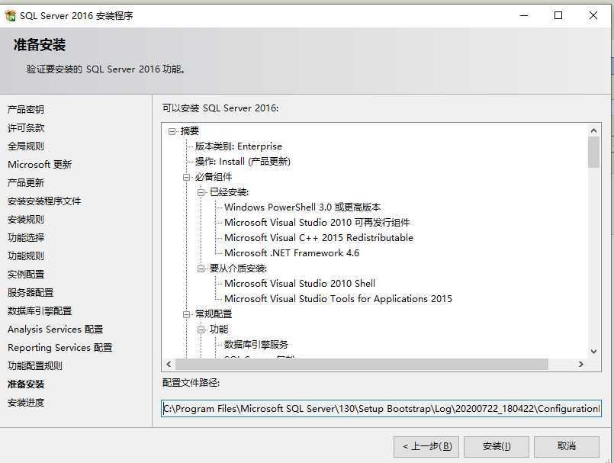
Task: Click the vertical scrollbar thumb in summary
Action: tap(593, 152)
